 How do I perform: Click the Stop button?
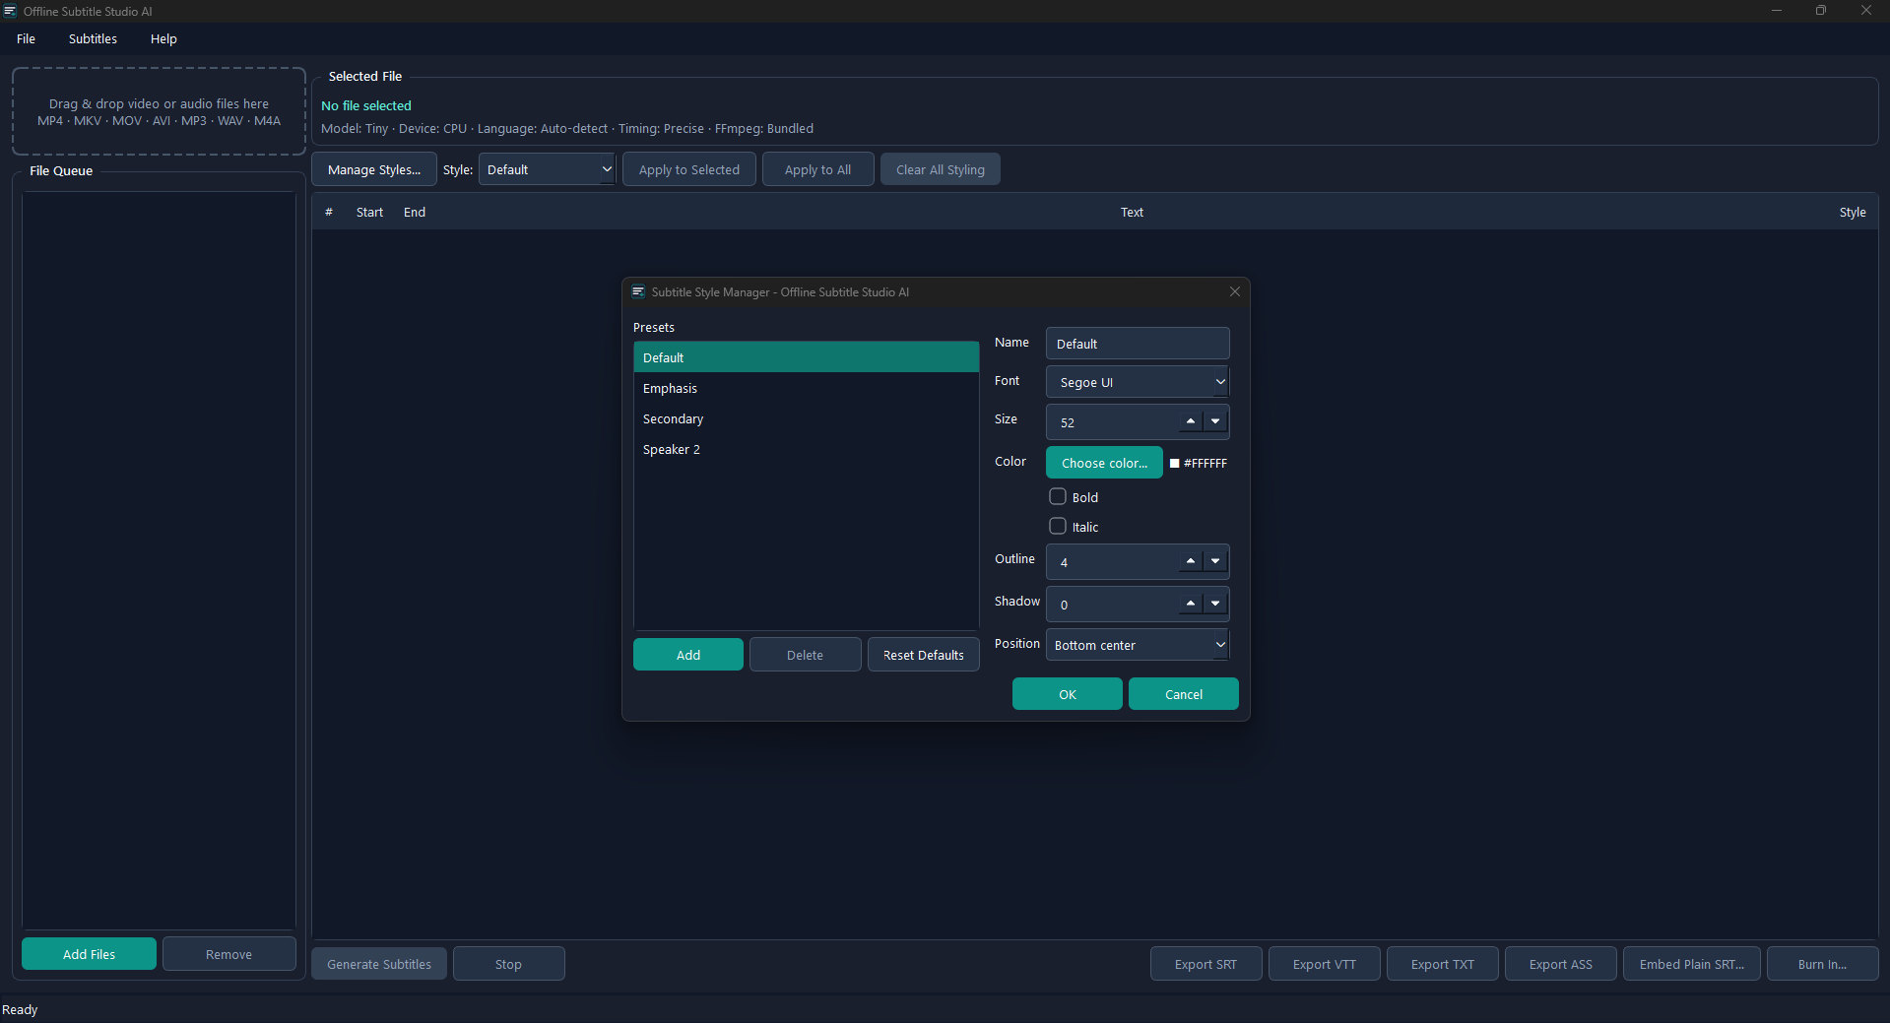[x=509, y=964]
